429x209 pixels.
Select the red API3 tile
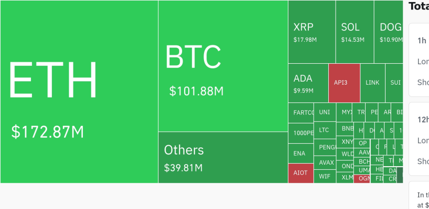[x=344, y=83]
